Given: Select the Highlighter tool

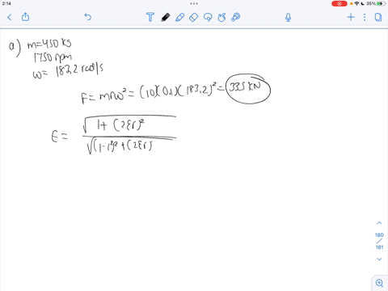Looking at the screenshot, I should [179, 17].
